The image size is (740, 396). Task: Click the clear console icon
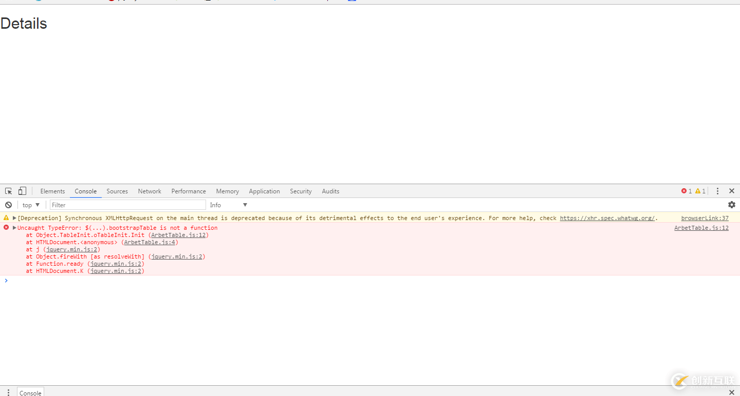tap(8, 205)
